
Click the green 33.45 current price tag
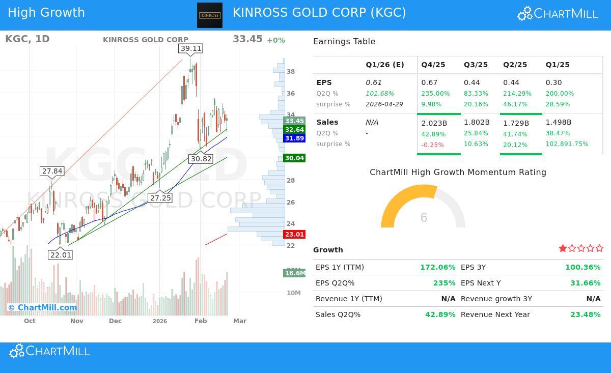pyautogui.click(x=294, y=121)
